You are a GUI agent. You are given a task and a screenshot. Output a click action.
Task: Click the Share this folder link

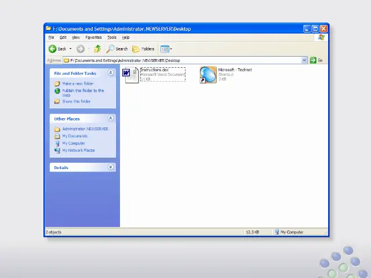(x=76, y=101)
